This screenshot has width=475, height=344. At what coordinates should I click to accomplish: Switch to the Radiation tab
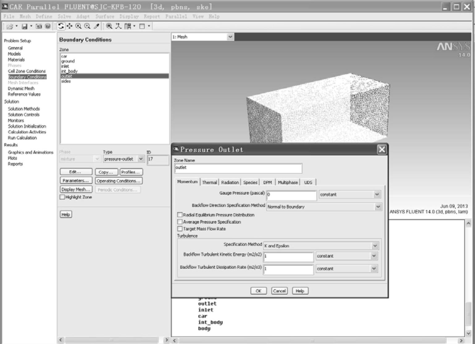click(230, 182)
